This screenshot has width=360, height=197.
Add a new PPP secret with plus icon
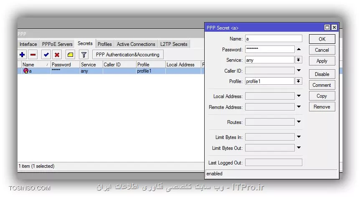[x=22, y=55]
